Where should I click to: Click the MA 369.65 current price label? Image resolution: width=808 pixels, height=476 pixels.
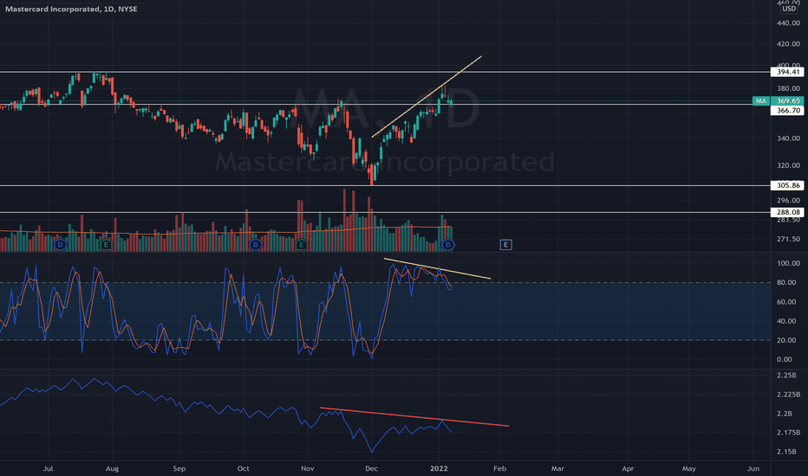click(779, 101)
